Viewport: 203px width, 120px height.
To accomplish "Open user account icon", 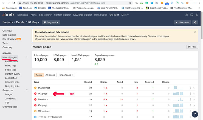I will point(197,15).
